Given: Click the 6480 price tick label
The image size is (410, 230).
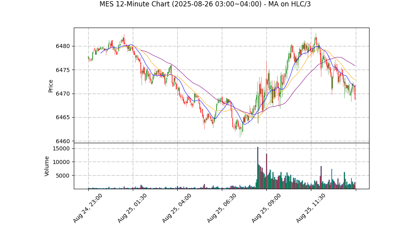Looking at the screenshot, I should coord(63,46).
